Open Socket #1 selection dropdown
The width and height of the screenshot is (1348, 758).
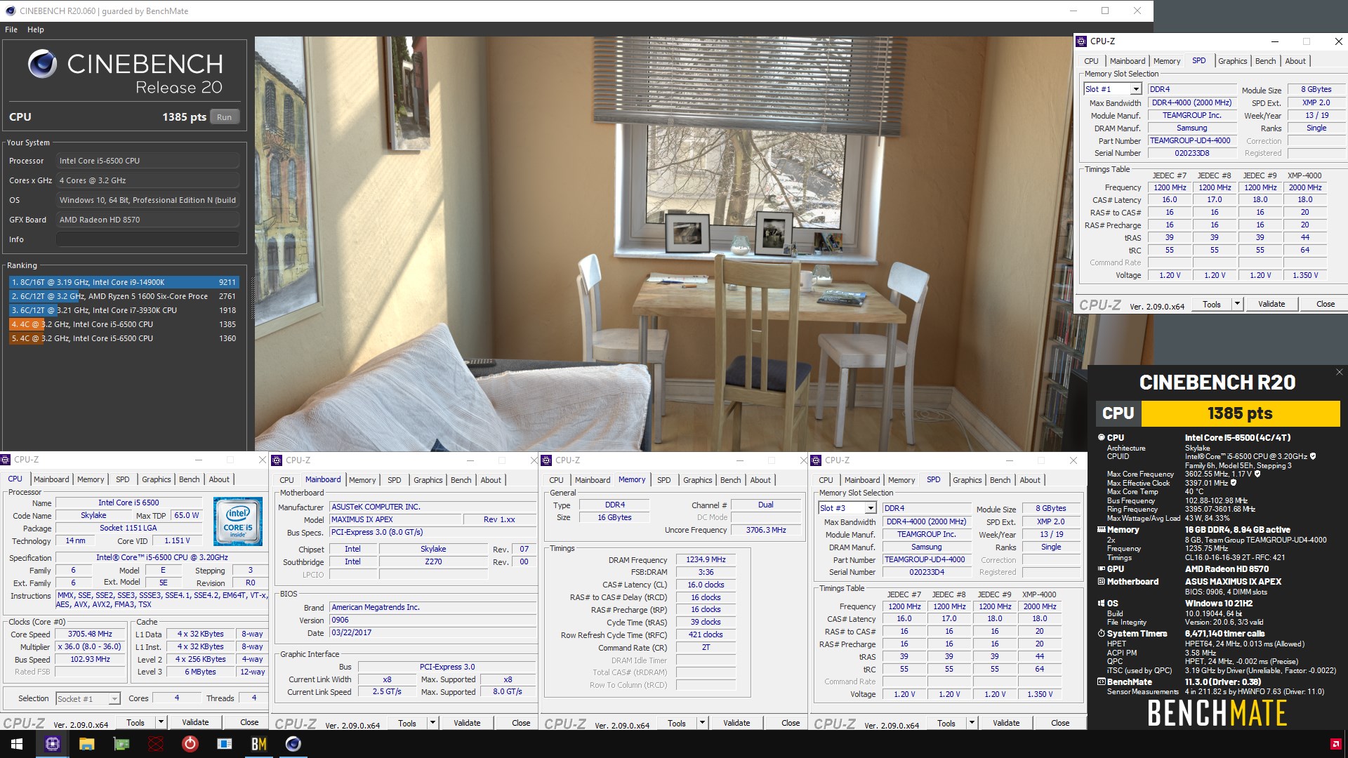coord(114,699)
